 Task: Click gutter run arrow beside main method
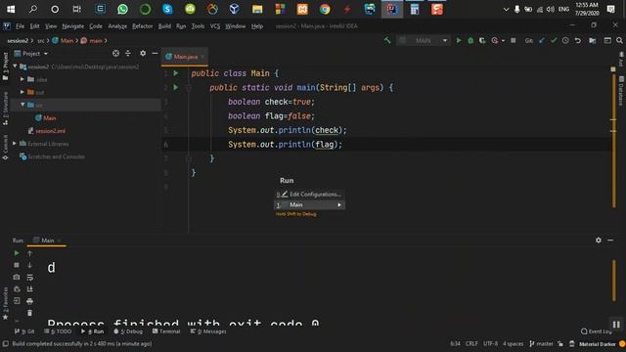tap(176, 87)
